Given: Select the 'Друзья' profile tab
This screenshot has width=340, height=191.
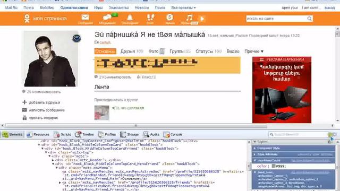Looking at the screenshot, I should [128, 51].
